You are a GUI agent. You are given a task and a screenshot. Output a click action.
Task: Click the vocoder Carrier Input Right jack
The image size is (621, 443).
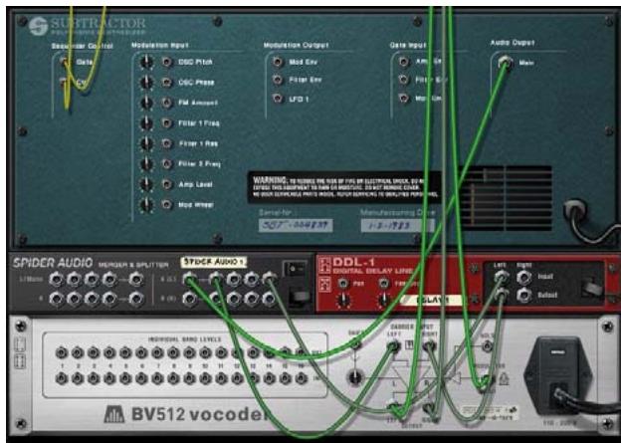[429, 346]
